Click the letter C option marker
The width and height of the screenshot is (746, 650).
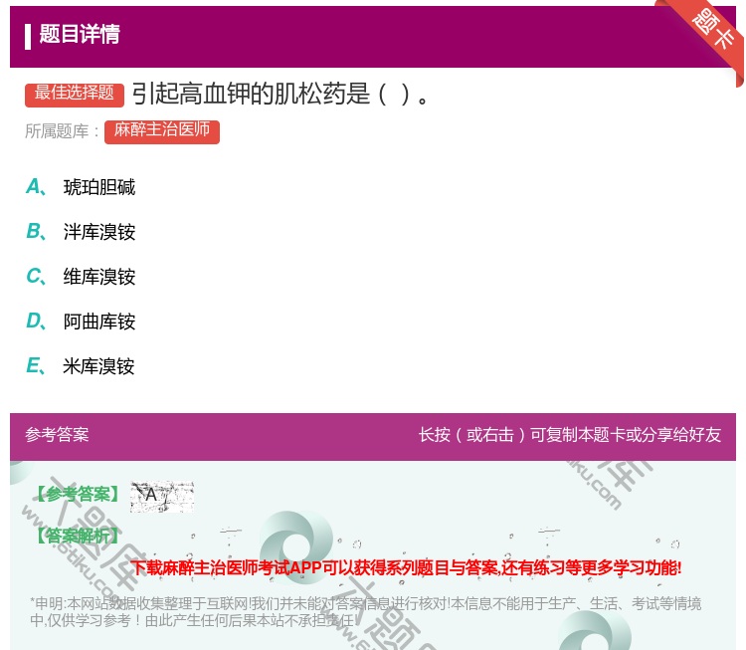pos(34,277)
